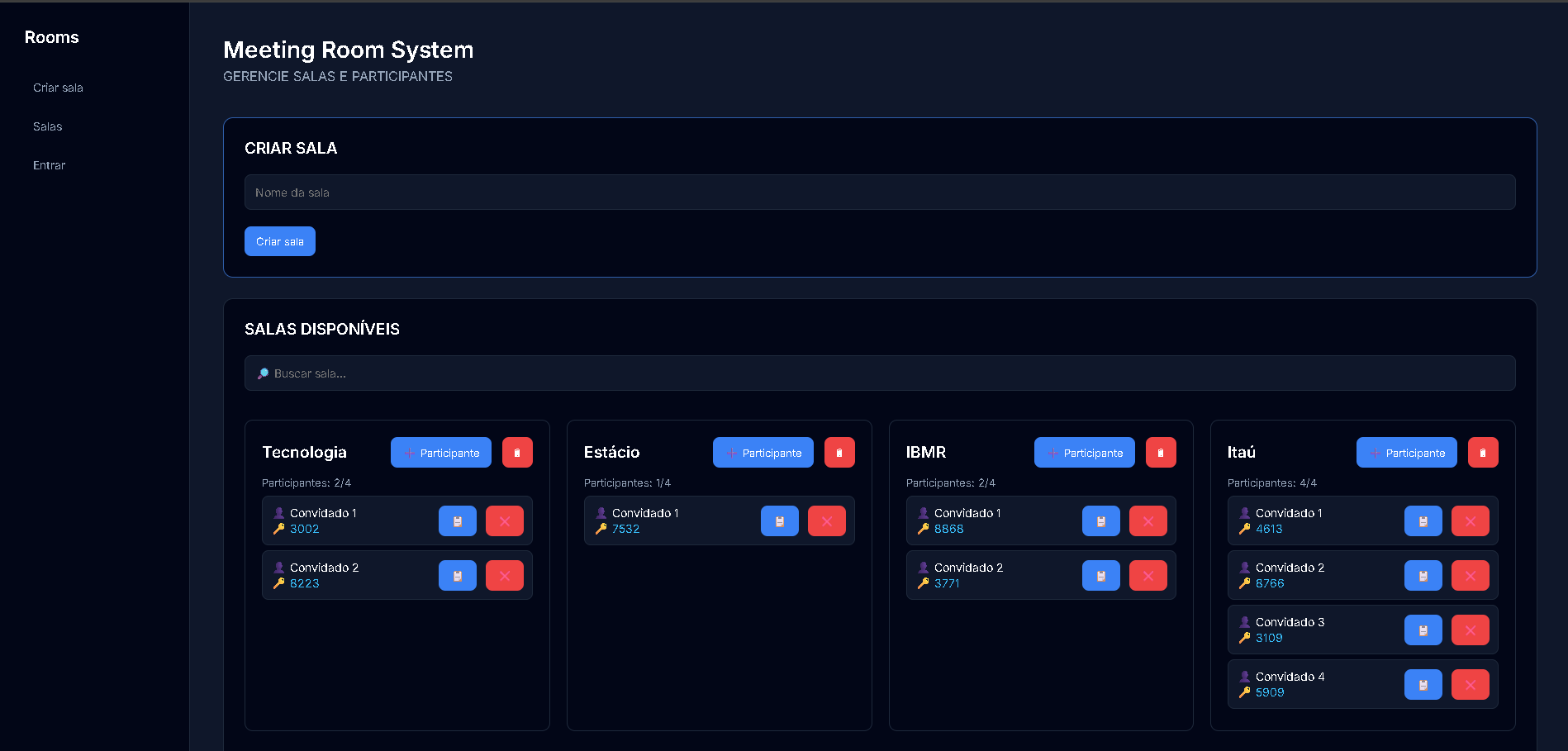Copy code 3002 of Tecnologia Convidado 1
Image resolution: width=1568 pixels, height=751 pixels.
point(458,521)
